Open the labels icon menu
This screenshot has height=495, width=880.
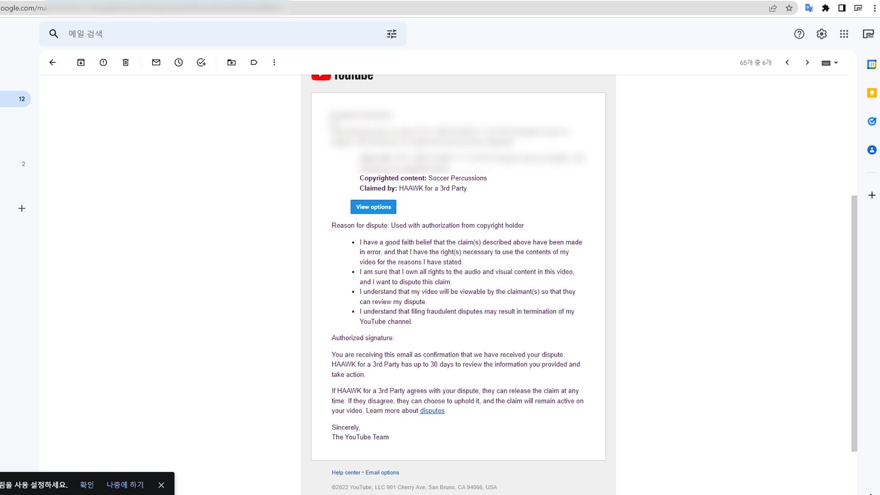(x=254, y=62)
